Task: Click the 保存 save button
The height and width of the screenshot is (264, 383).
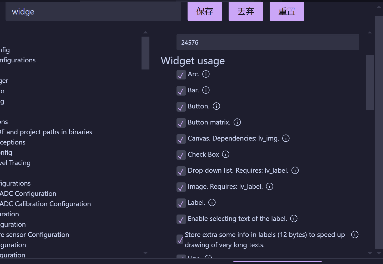Action: pyautogui.click(x=205, y=12)
